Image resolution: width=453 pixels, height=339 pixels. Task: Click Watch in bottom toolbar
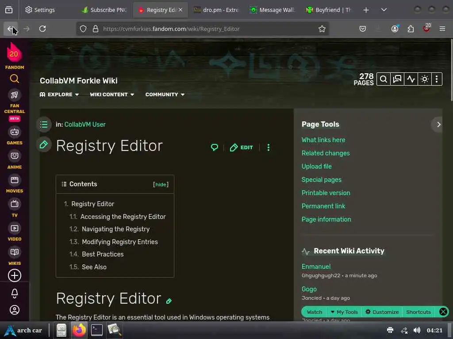(x=315, y=312)
